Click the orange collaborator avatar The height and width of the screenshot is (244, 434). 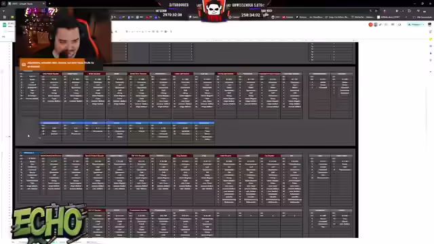(x=371, y=24)
